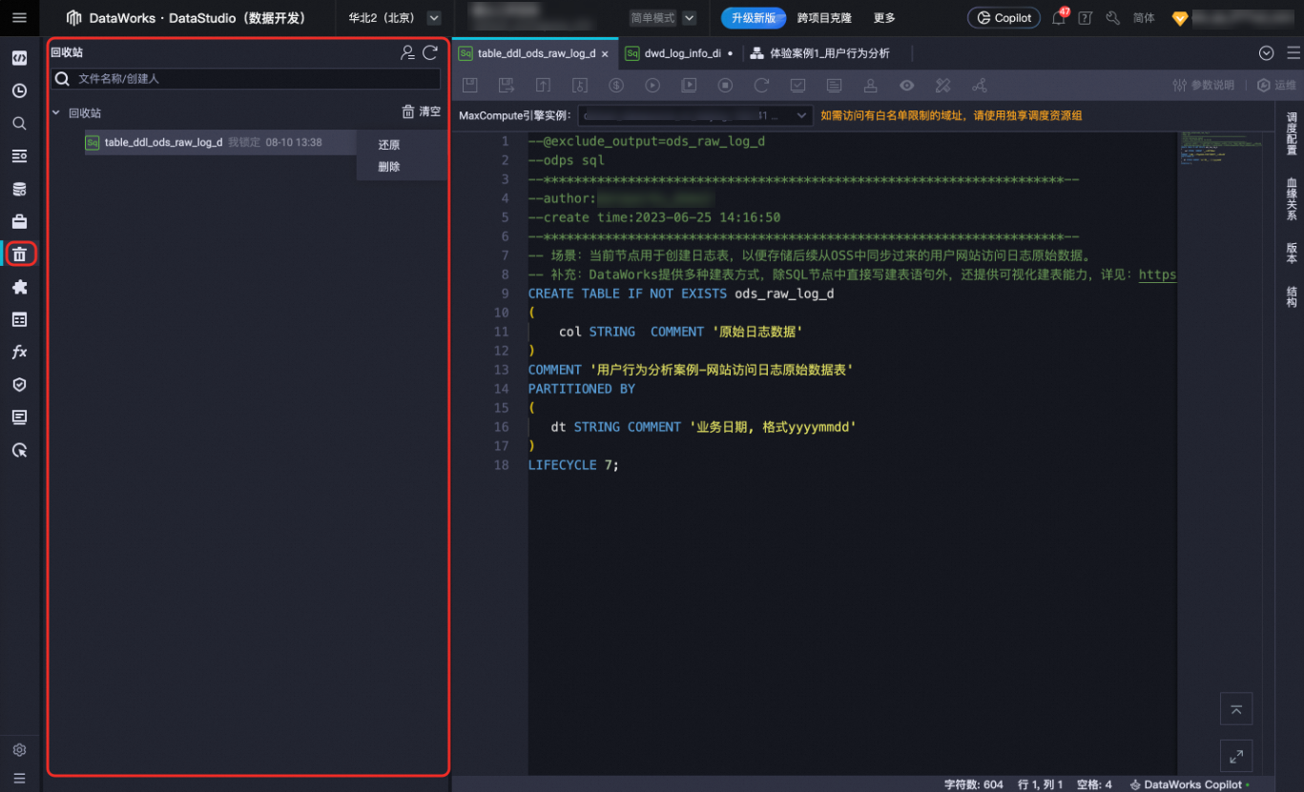The width and height of the screenshot is (1304, 792).
Task: Click the scissors-pencil format icon in toolbar
Action: 943,86
